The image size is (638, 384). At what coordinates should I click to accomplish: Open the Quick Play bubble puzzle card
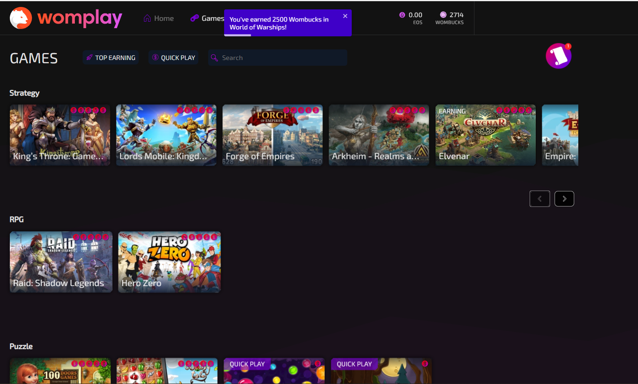click(x=274, y=371)
